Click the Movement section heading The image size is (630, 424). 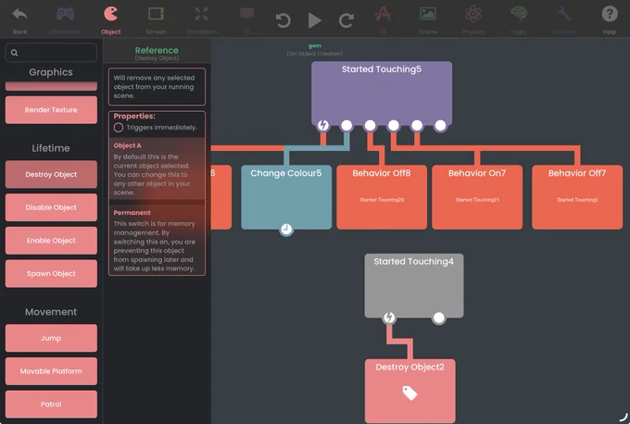click(51, 312)
